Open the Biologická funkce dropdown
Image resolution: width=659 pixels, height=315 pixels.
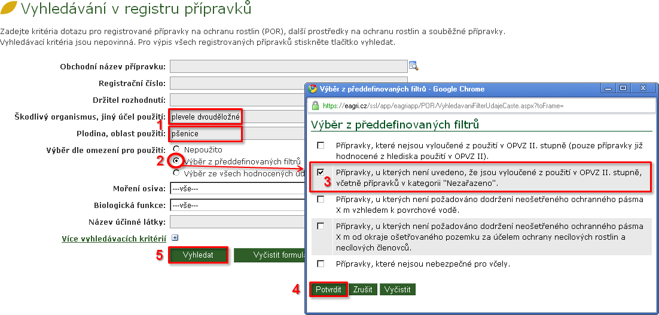tap(238, 206)
